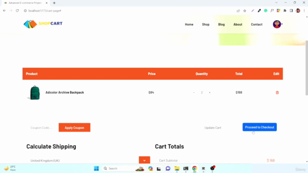This screenshot has height=173, width=308.
Task: Open the weather widget showing 25°C Haze
Action: pyautogui.click(x=10, y=168)
